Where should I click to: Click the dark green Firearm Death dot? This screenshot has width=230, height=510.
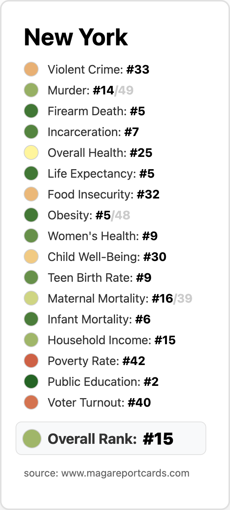(x=31, y=111)
